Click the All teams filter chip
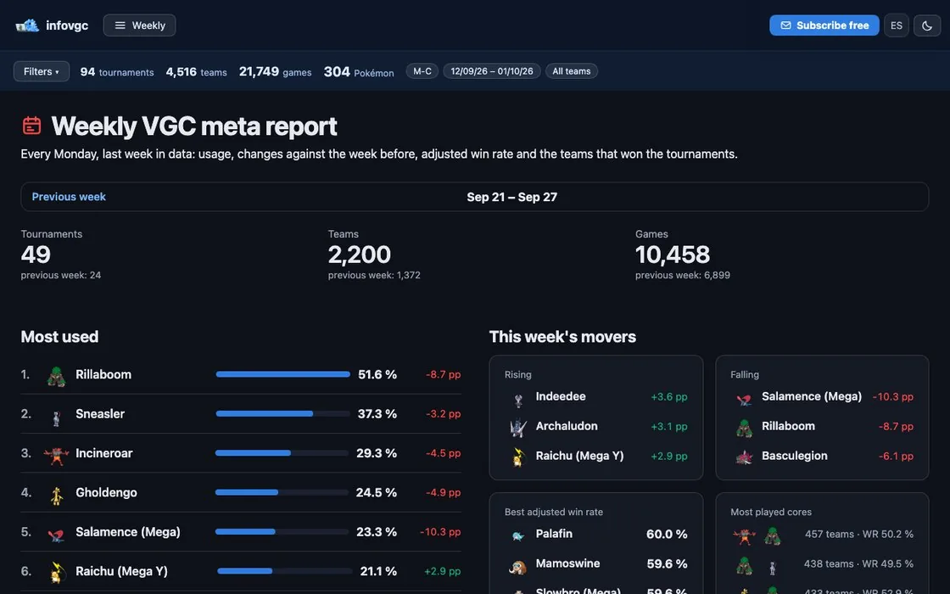Viewport: 950px width, 594px height. click(x=572, y=71)
